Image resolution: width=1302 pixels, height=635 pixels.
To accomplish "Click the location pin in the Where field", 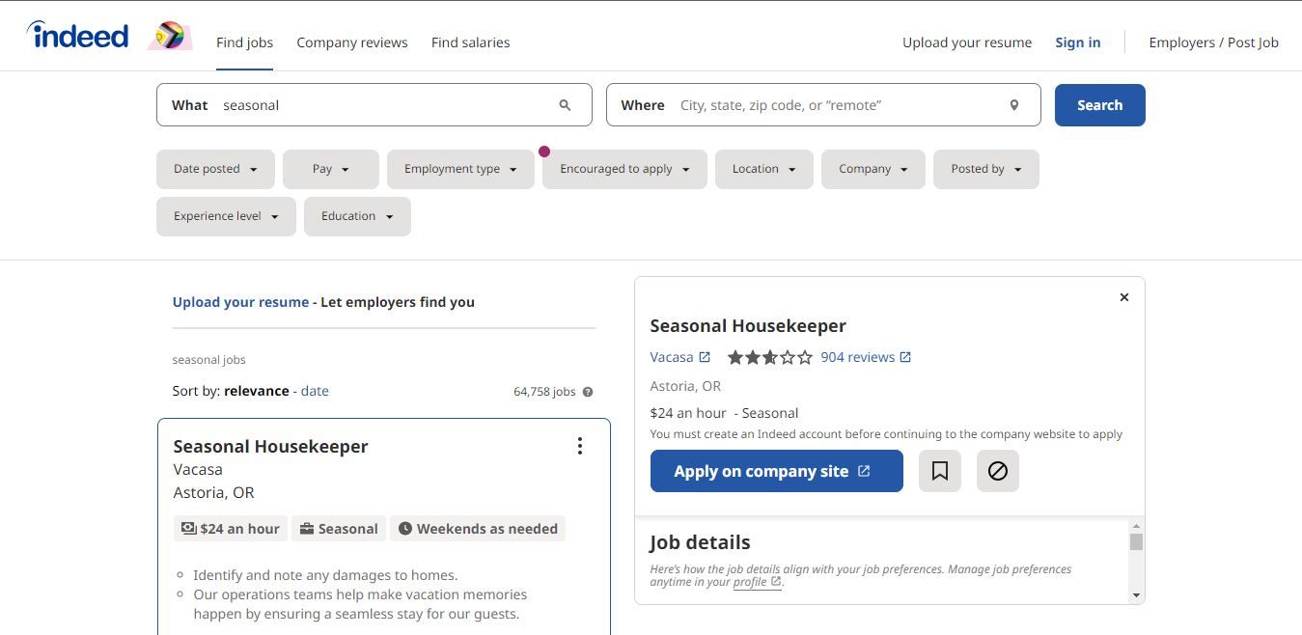I will [1013, 104].
